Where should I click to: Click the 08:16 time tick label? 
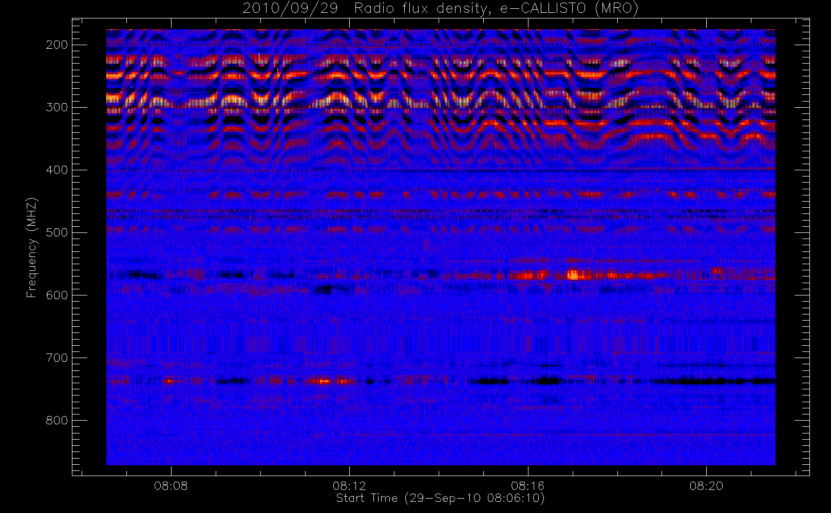click(x=527, y=486)
